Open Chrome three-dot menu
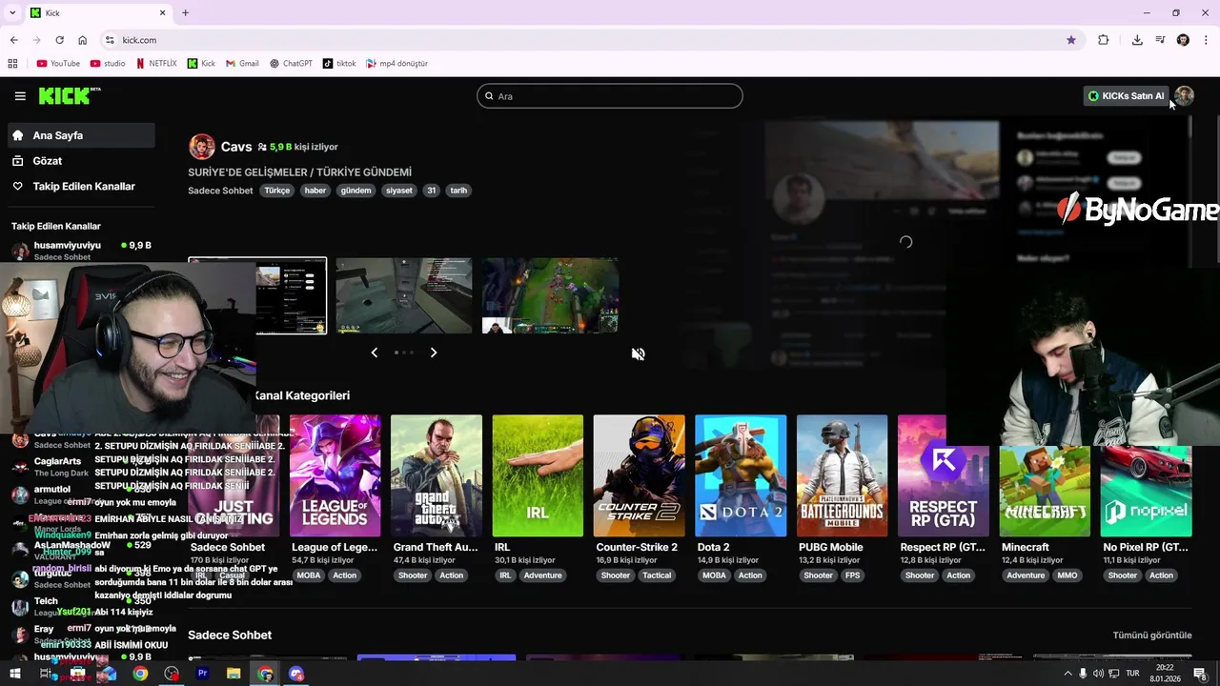Viewport: 1220px width, 686px height. coord(1207,40)
